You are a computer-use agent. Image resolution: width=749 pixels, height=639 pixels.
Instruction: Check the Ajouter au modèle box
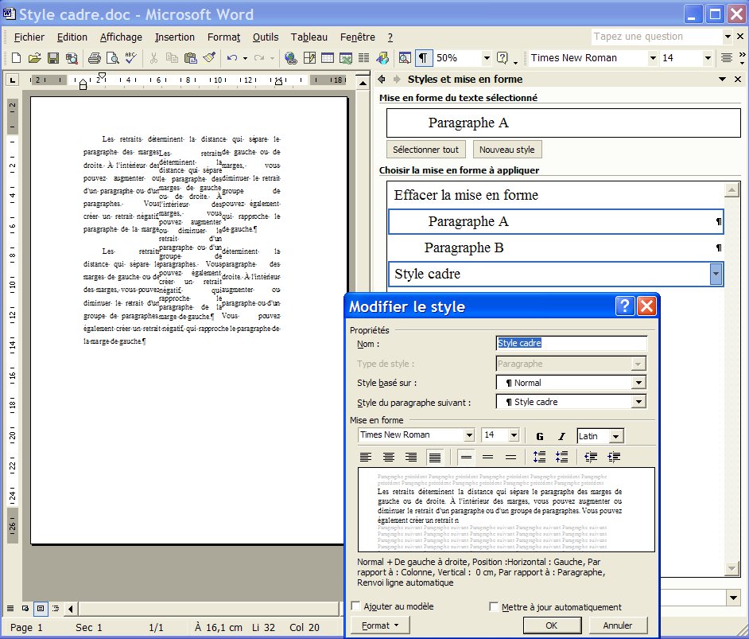click(355, 606)
